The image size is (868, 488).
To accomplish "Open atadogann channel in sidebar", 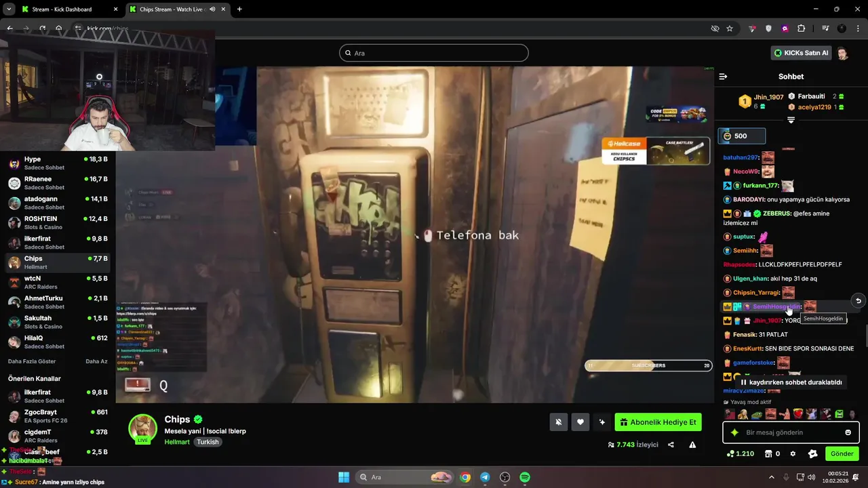I will point(58,203).
